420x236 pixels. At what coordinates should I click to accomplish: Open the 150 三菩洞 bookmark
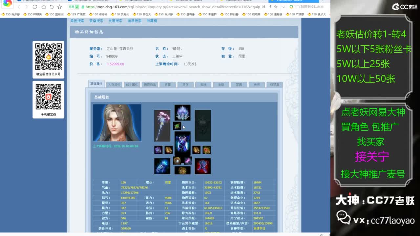click(54, 14)
